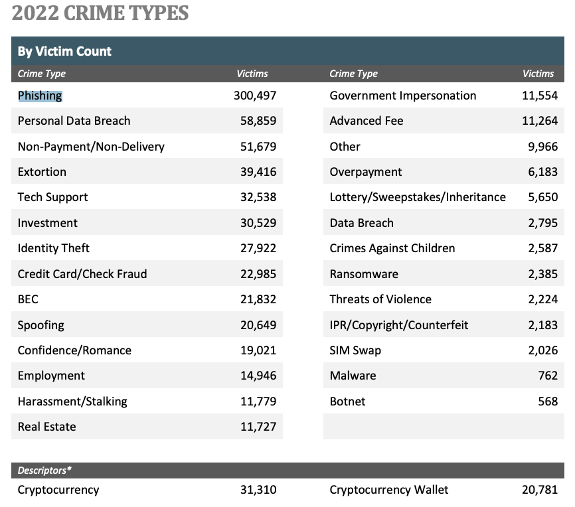
Task: Click the Crimes Against Children entry
Action: (x=392, y=248)
